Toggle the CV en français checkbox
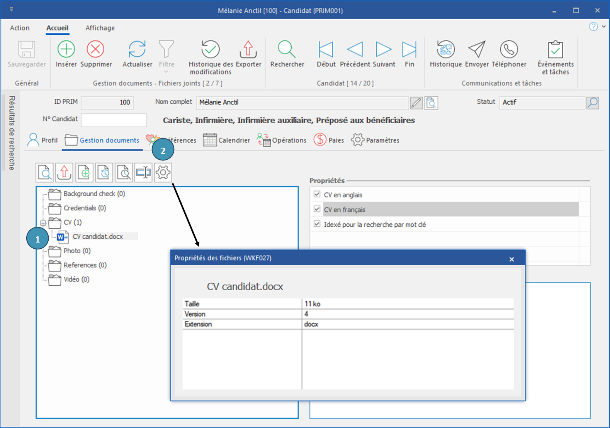This screenshot has width=610, height=428. click(x=317, y=209)
